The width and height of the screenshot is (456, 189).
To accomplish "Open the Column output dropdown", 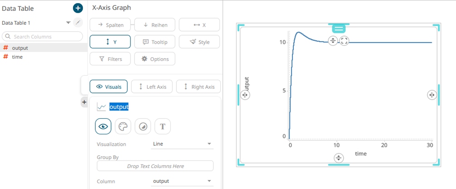I will pos(182,181).
